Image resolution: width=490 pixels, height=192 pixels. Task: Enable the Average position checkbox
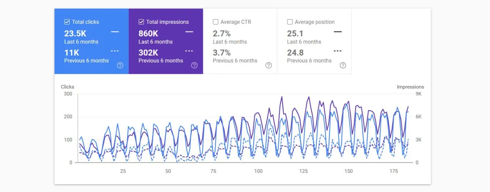290,22
